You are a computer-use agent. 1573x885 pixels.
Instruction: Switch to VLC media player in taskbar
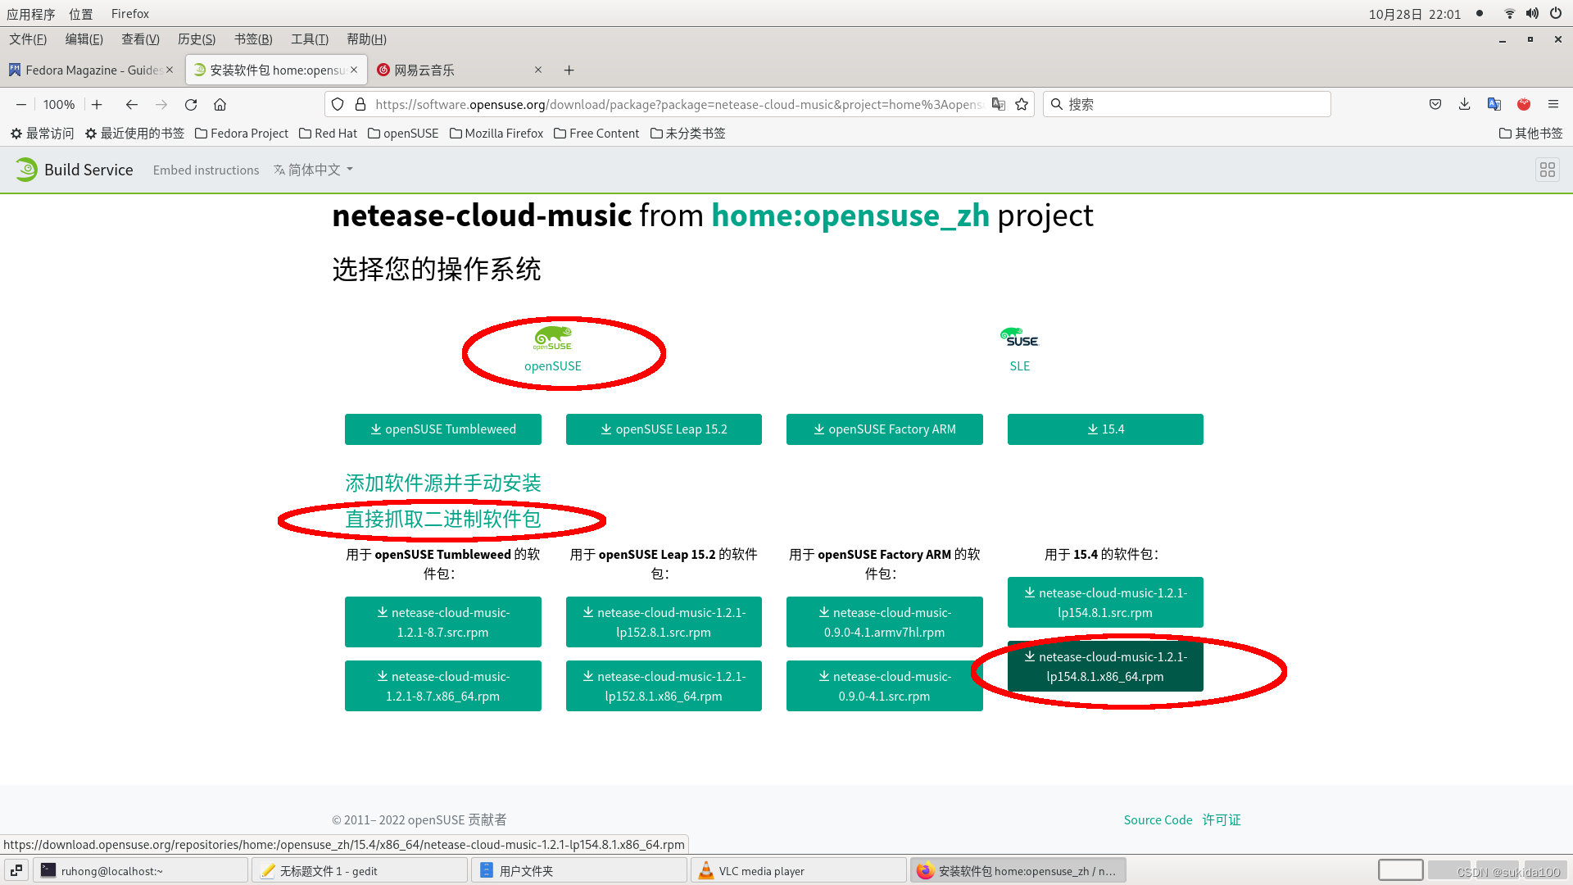click(799, 870)
